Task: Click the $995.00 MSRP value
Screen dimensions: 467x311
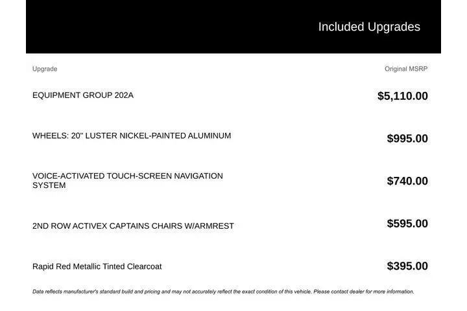Action: click(407, 138)
